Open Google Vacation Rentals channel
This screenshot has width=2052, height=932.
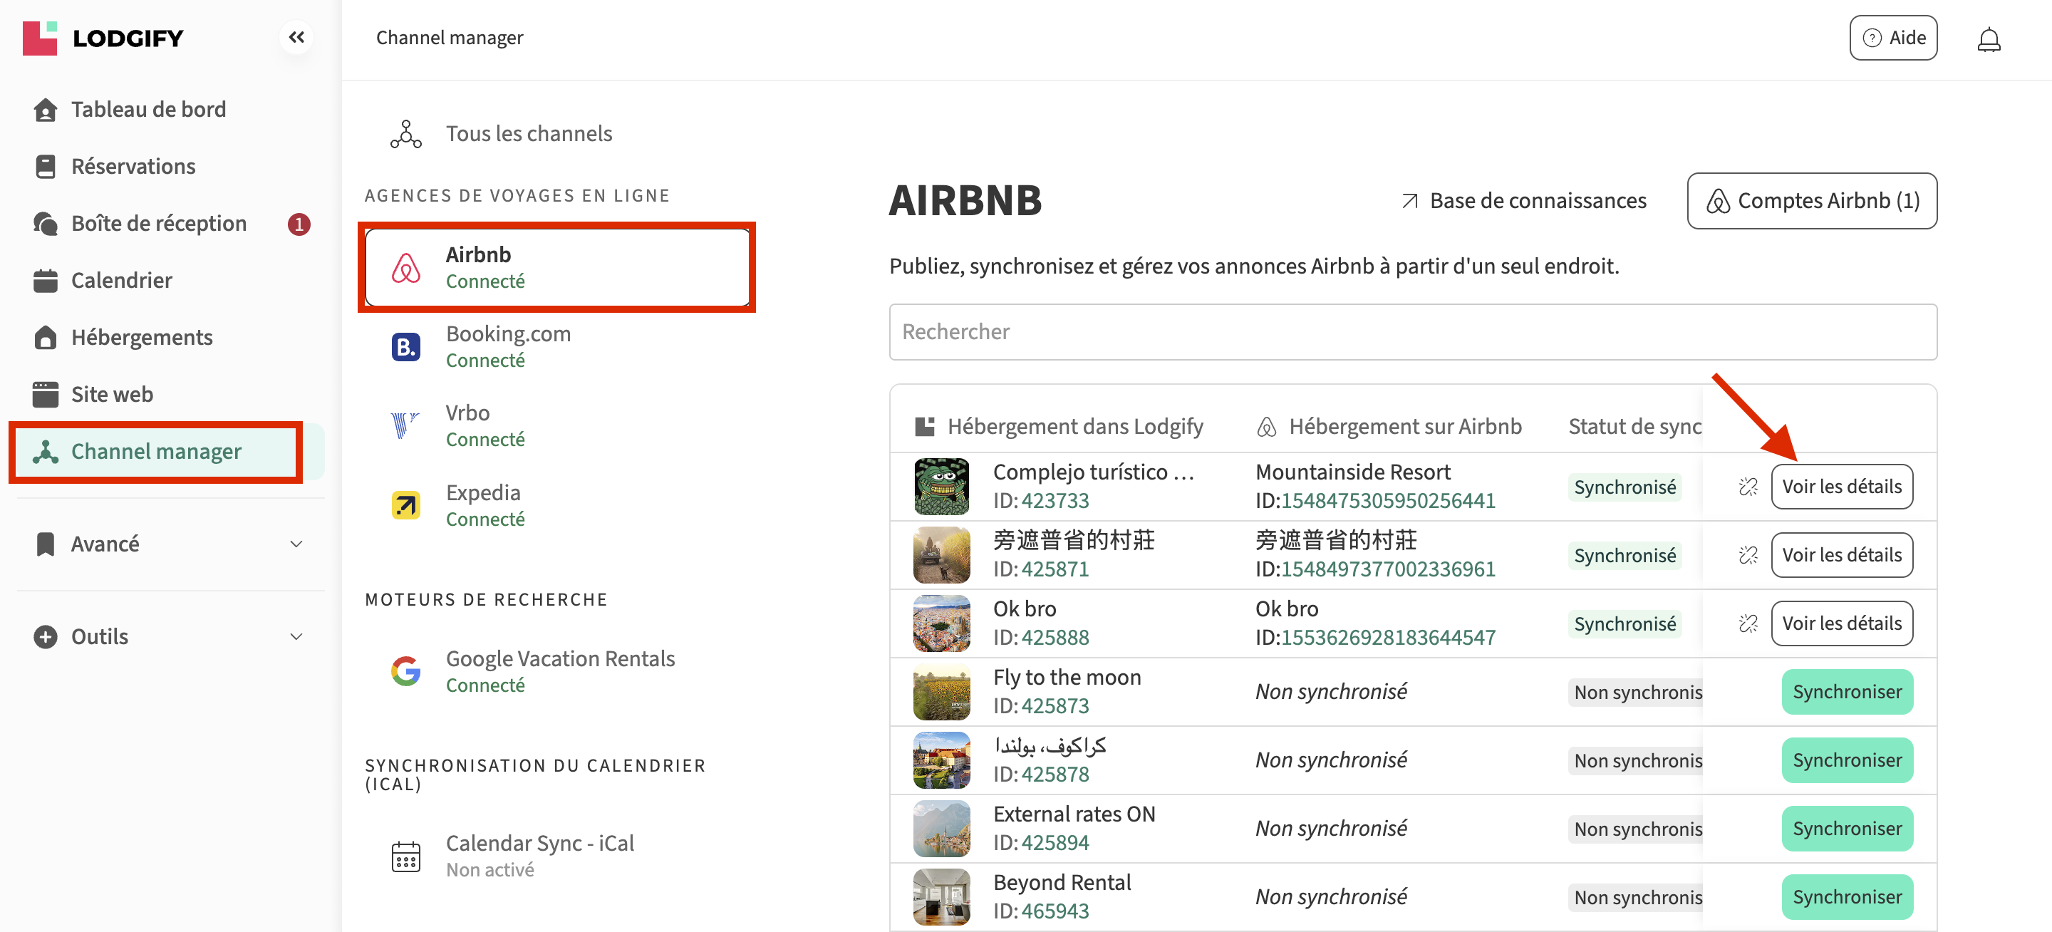click(x=559, y=670)
